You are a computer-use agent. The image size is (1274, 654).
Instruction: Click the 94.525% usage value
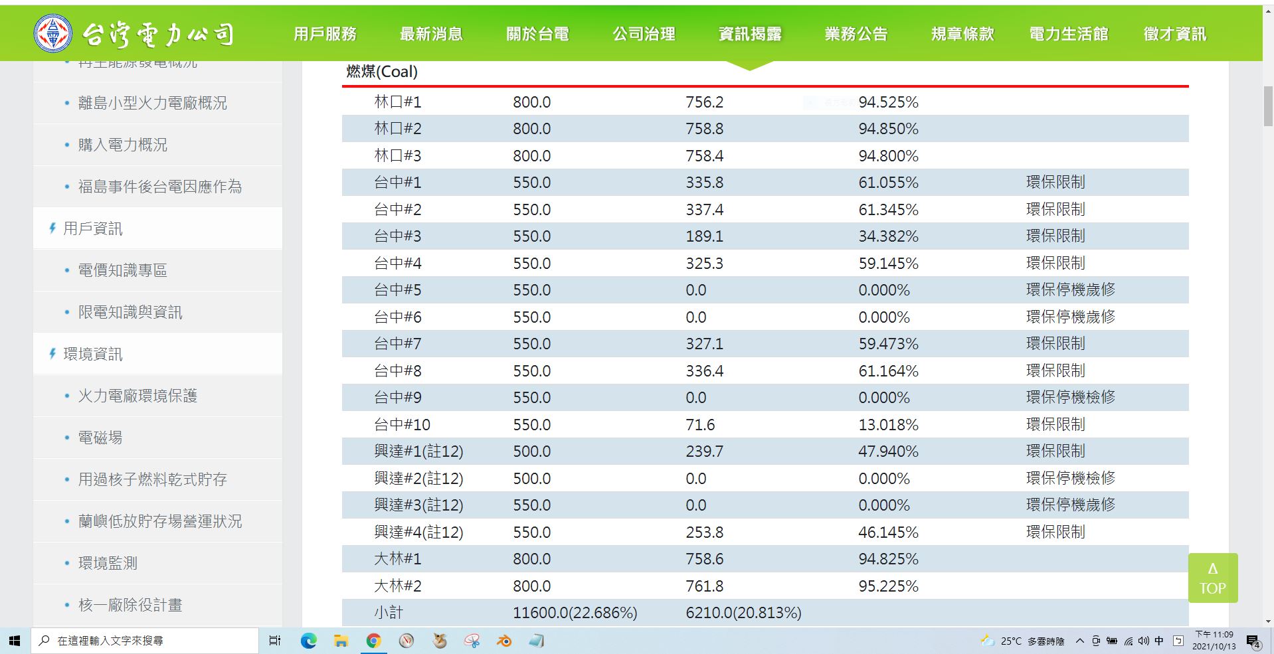coord(888,102)
